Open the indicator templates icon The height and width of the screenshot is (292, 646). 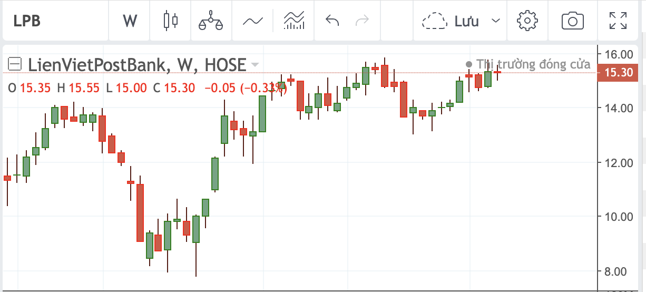[294, 21]
